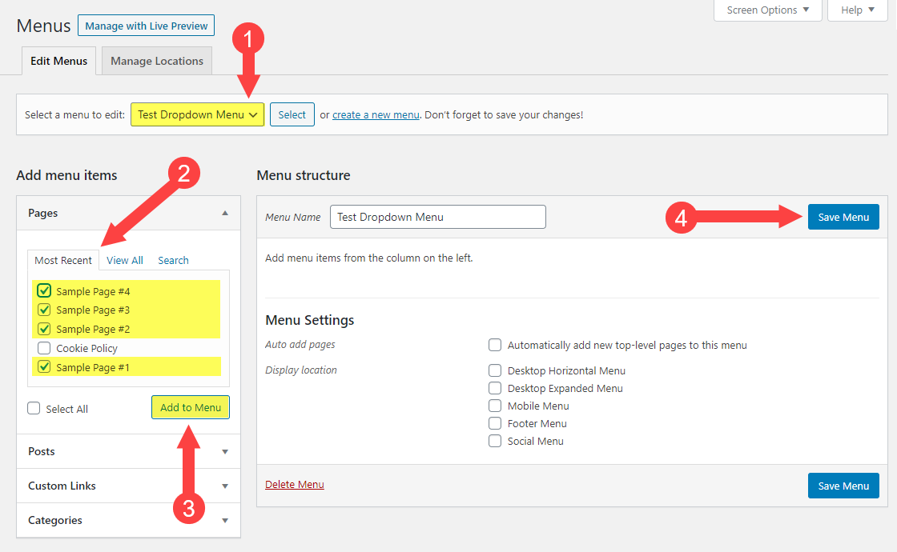
Task: Switch to the Search pages tab
Action: click(x=173, y=260)
